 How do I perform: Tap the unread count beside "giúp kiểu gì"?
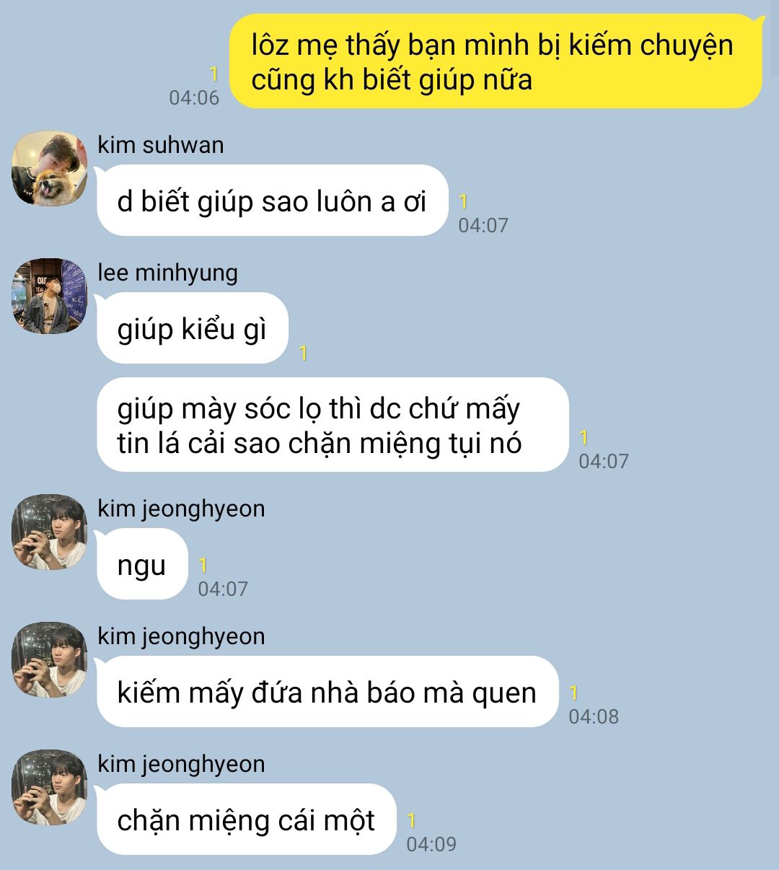point(303,353)
